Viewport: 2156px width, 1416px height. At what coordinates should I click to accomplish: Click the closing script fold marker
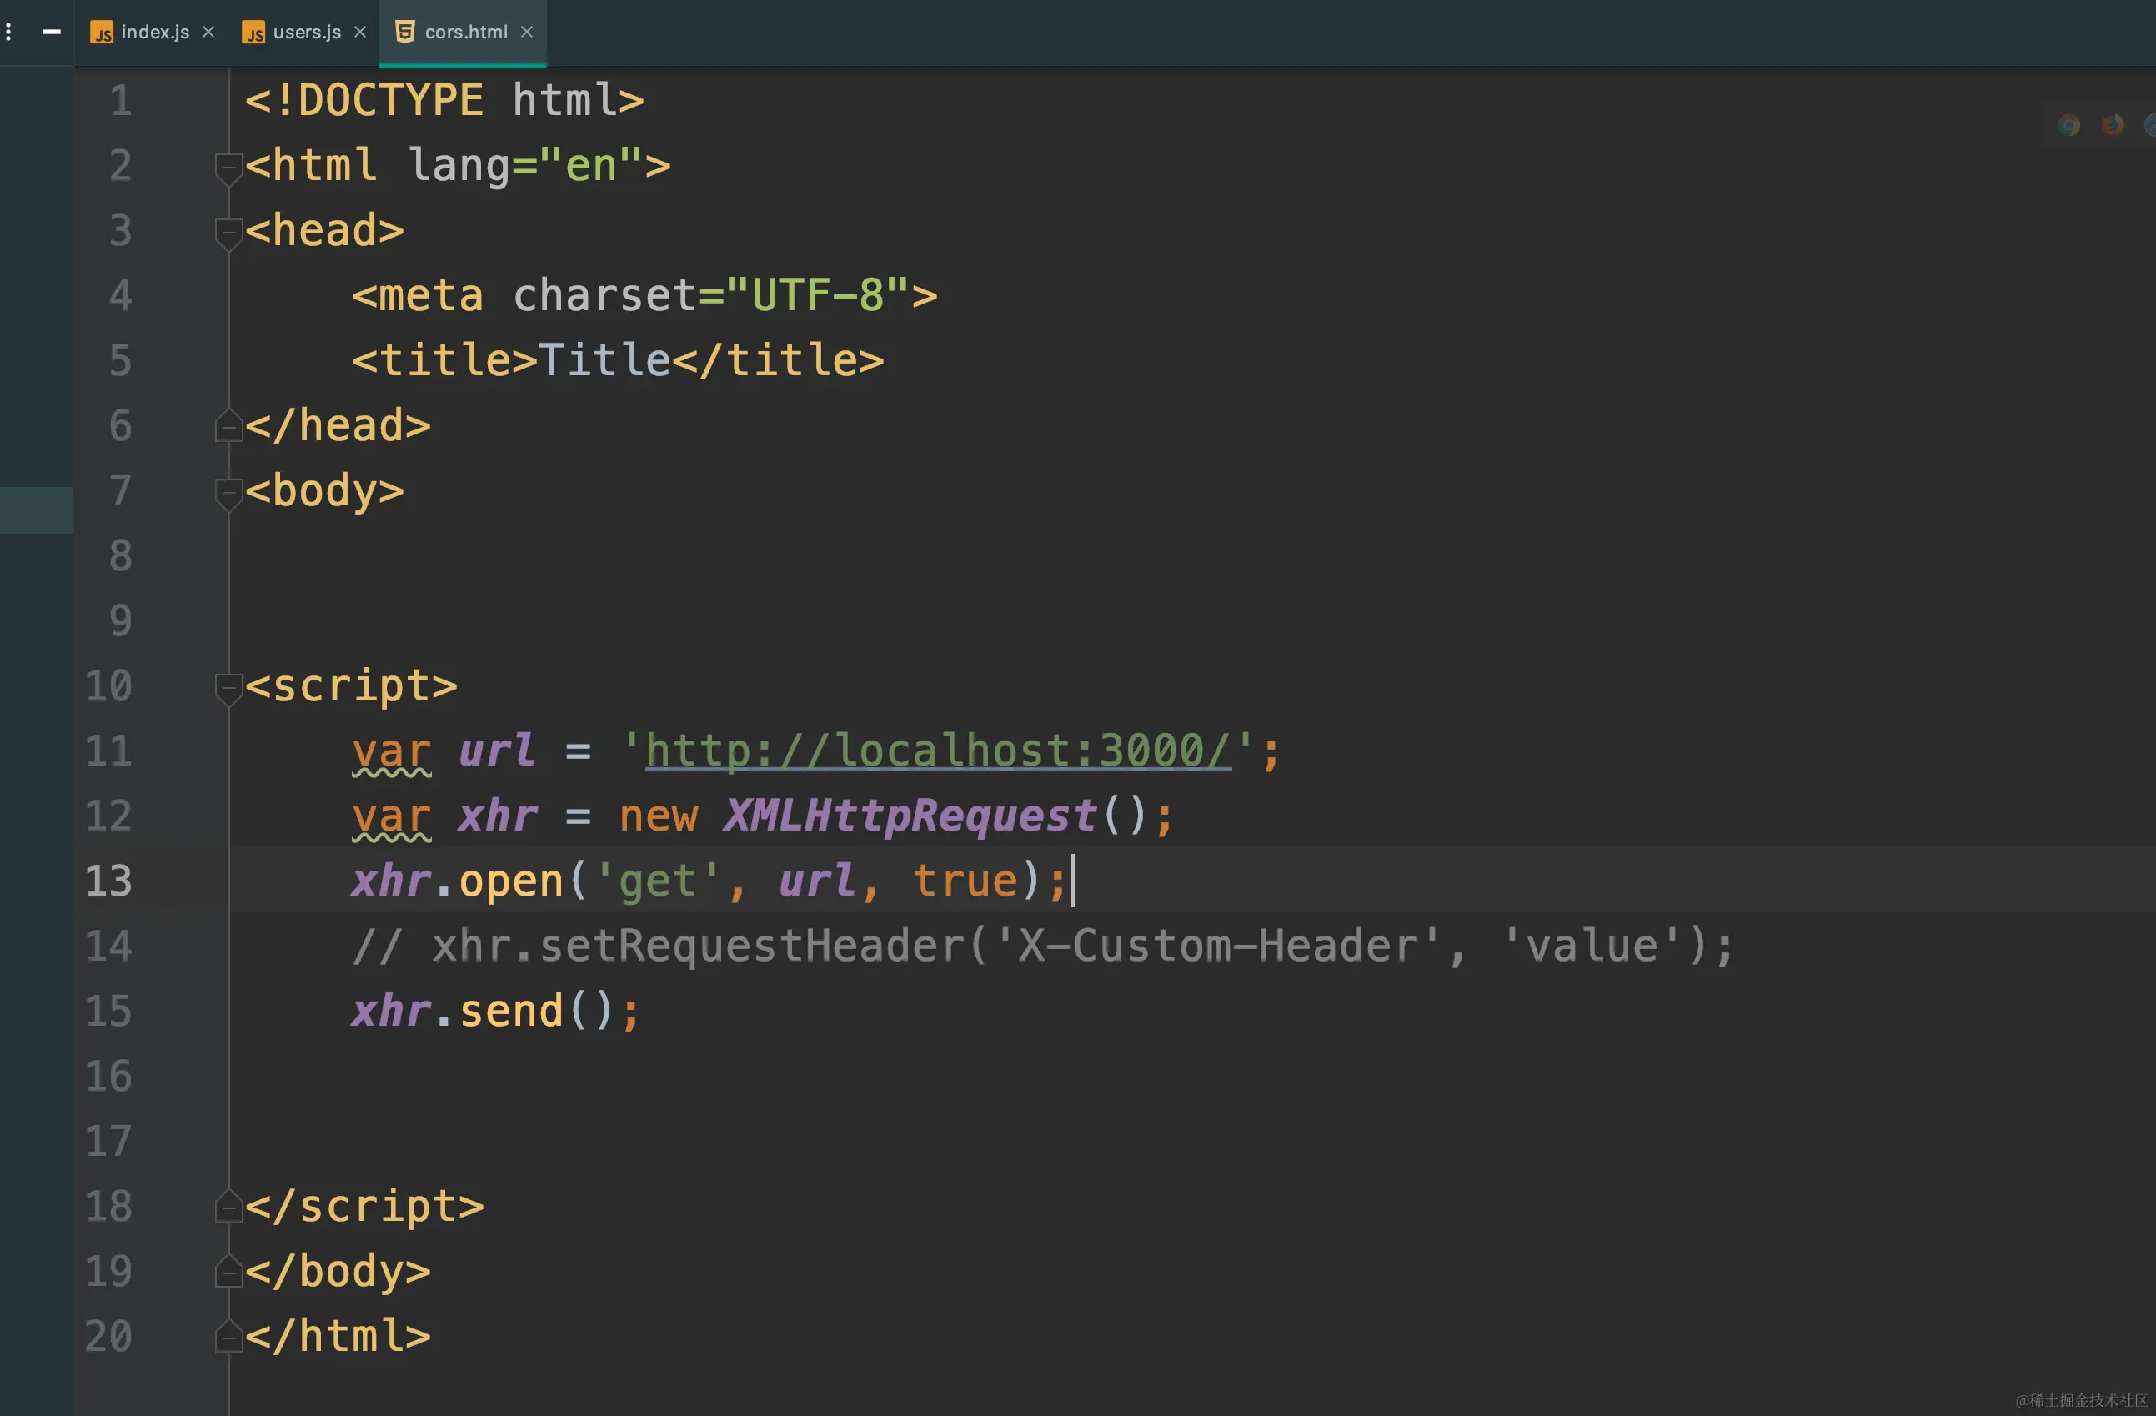tap(228, 1207)
